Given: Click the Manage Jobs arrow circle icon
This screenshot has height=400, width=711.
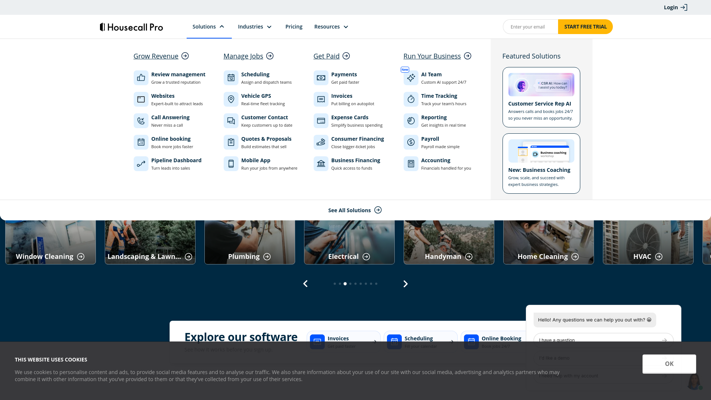Looking at the screenshot, I should point(270,56).
